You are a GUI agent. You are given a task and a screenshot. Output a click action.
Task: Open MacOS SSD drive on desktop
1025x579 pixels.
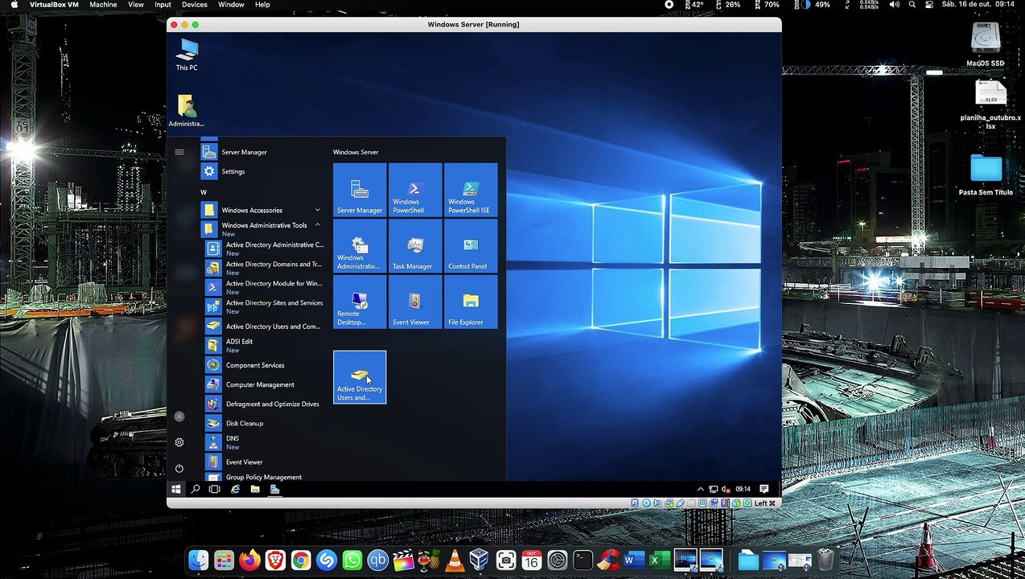(986, 44)
